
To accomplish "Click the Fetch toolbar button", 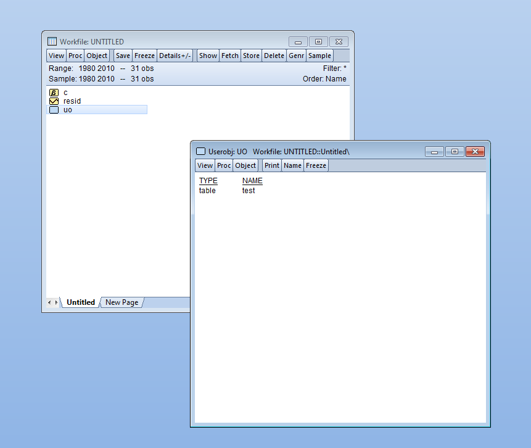I will coord(230,56).
